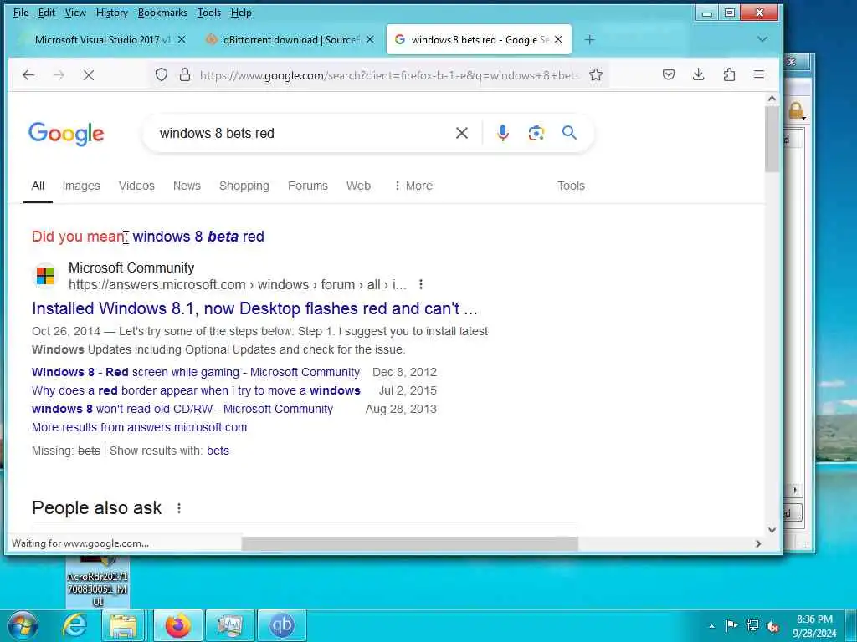Open the Windows Start menu orb
Screen dimensions: 857x642
[22, 625]
